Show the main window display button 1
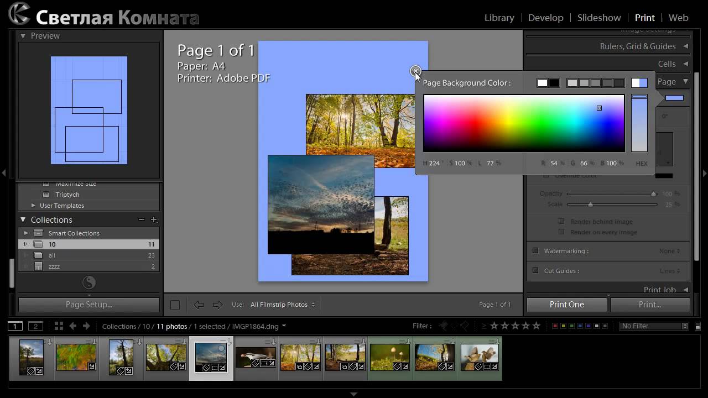This screenshot has width=708, height=398. [15, 326]
